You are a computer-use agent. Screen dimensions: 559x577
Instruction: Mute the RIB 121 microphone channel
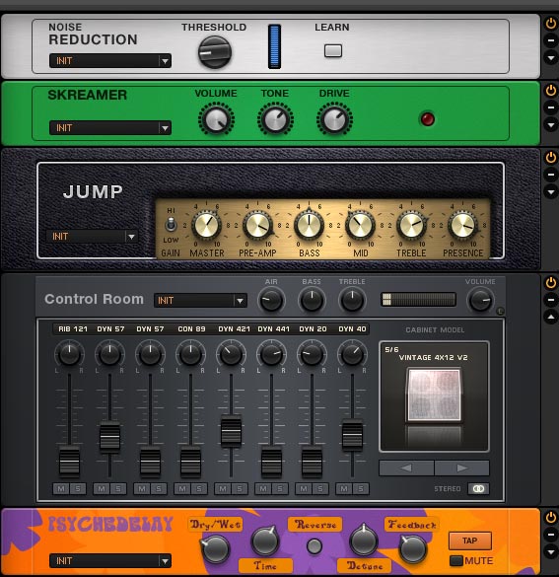61,488
